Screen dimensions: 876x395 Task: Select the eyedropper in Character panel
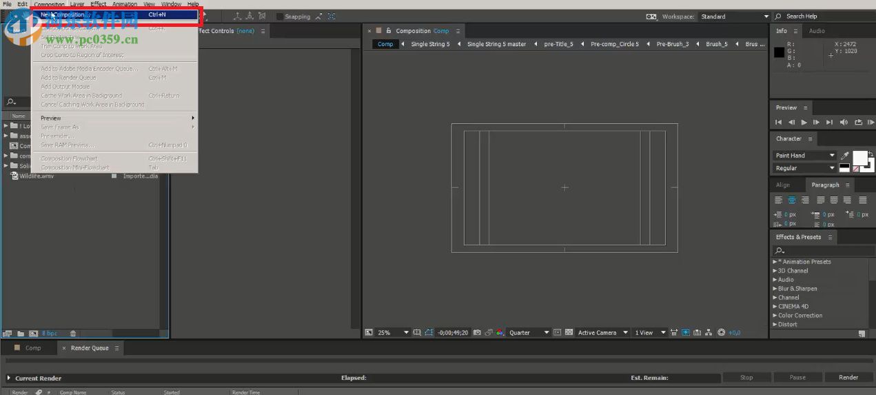[844, 156]
